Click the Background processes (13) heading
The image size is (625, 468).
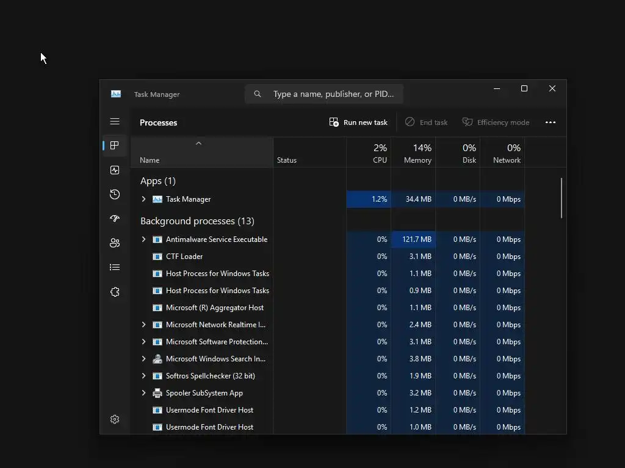point(197,221)
